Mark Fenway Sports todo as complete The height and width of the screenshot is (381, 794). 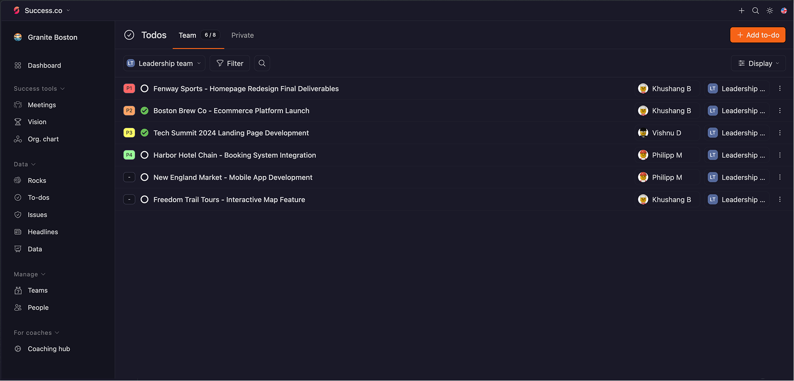(144, 89)
